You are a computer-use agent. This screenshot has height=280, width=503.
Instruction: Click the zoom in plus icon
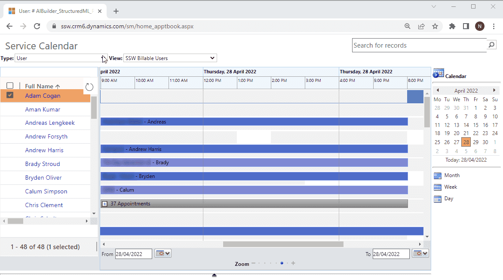pos(293,263)
